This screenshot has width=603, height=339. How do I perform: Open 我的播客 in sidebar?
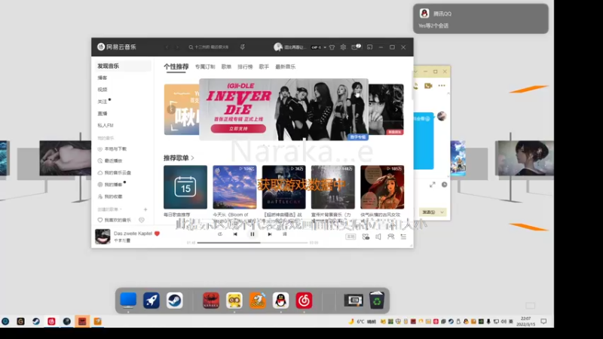pos(110,185)
